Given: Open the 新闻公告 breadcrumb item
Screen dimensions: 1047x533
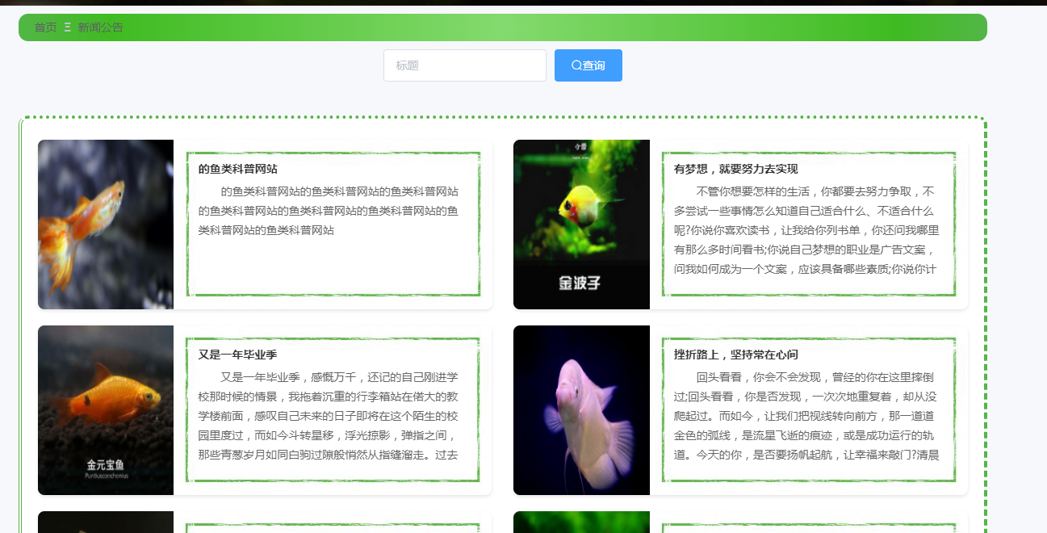Looking at the screenshot, I should click(x=100, y=27).
